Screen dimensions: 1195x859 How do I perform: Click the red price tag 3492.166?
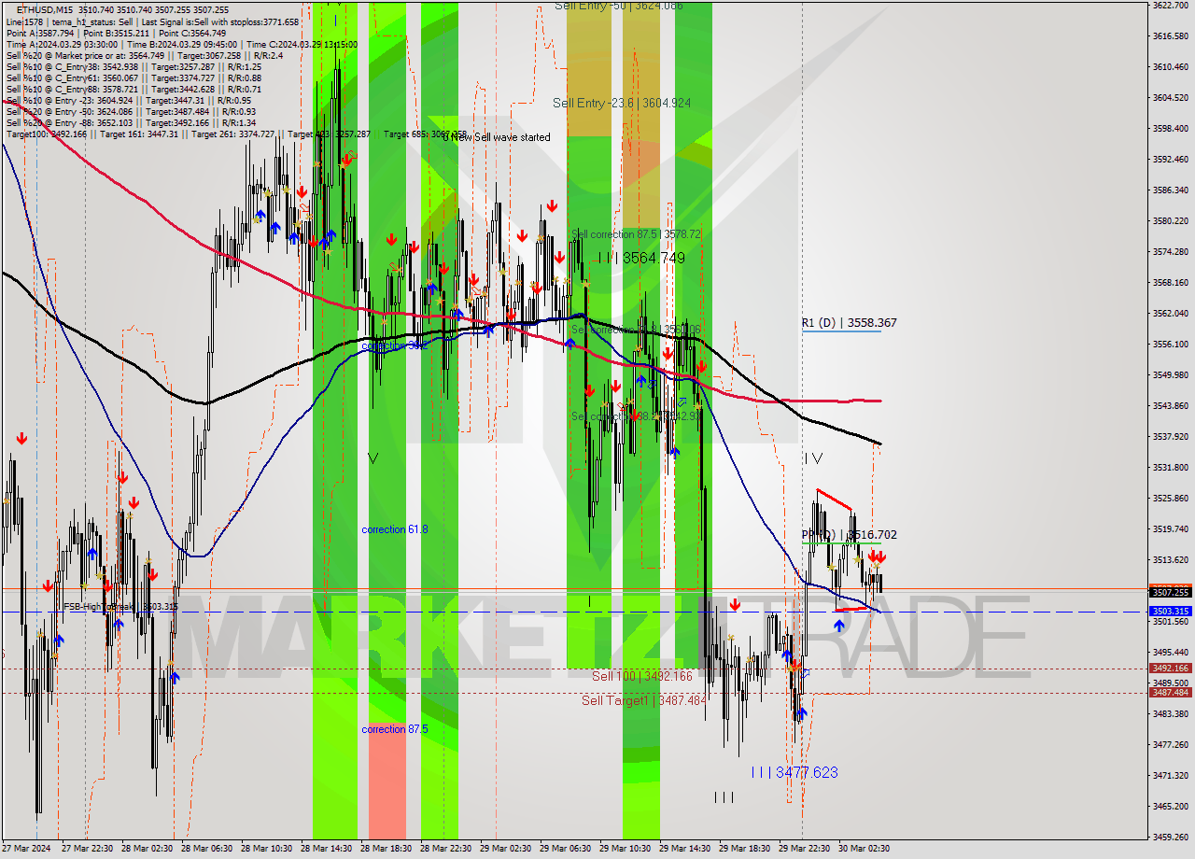(1170, 669)
